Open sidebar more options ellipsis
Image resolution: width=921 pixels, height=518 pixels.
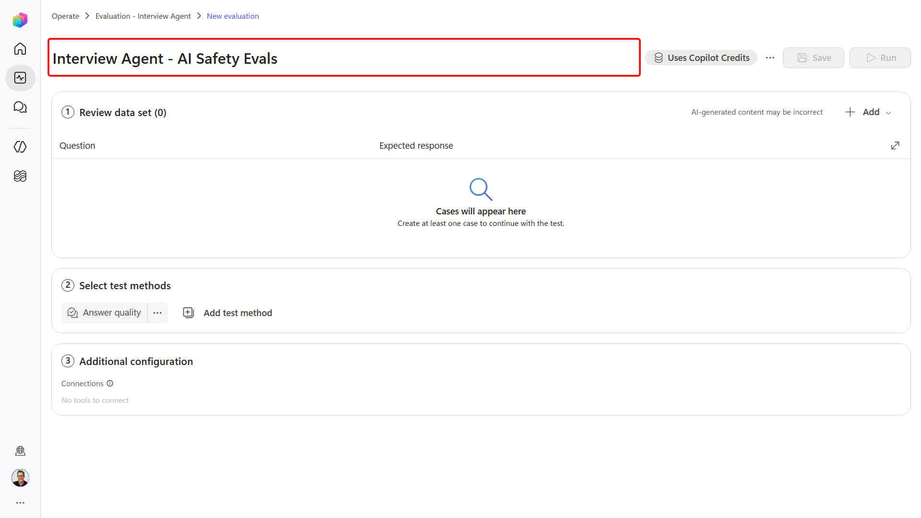[x=20, y=503]
